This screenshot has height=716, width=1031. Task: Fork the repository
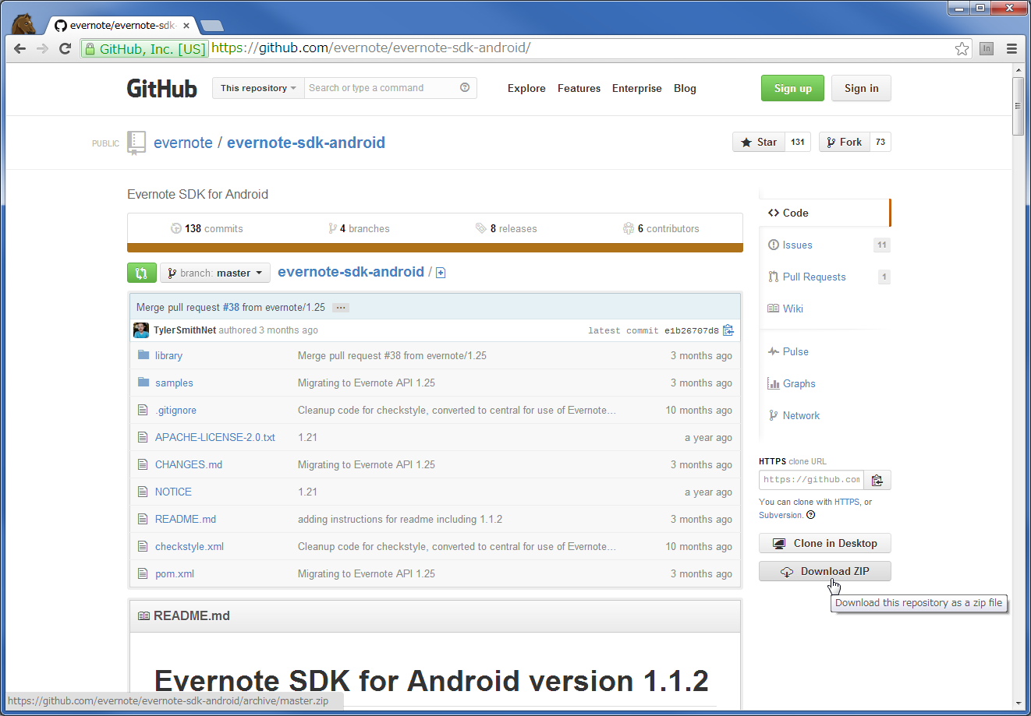pos(844,142)
